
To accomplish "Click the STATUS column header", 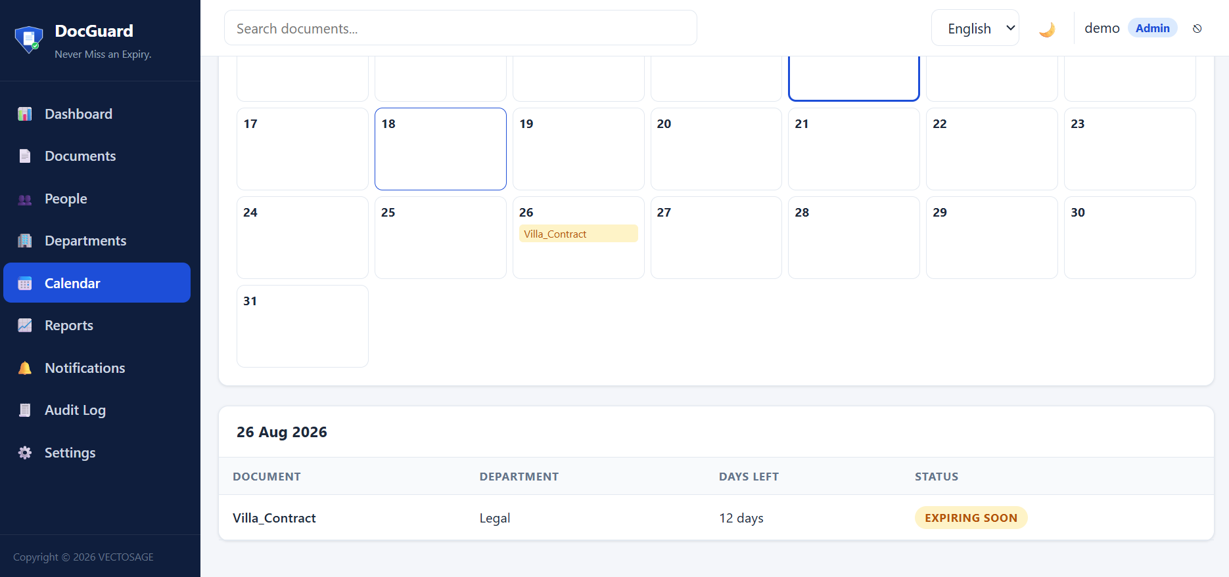I will coord(937,477).
